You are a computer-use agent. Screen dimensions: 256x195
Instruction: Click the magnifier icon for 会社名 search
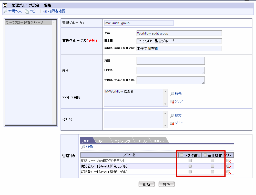172,116
